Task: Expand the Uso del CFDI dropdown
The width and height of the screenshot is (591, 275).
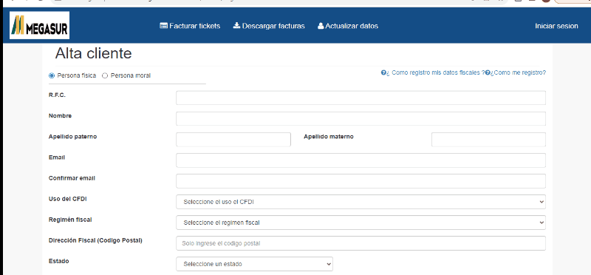Action: [361, 201]
